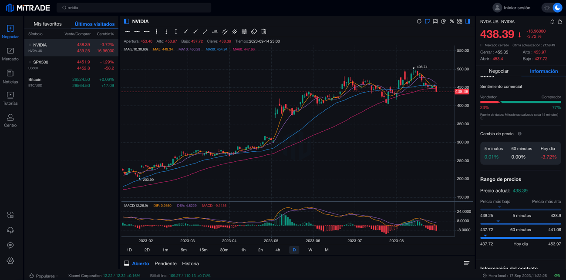The image size is (566, 280).
Task: Open Noticias in the left sidebar
Action: coord(10,77)
